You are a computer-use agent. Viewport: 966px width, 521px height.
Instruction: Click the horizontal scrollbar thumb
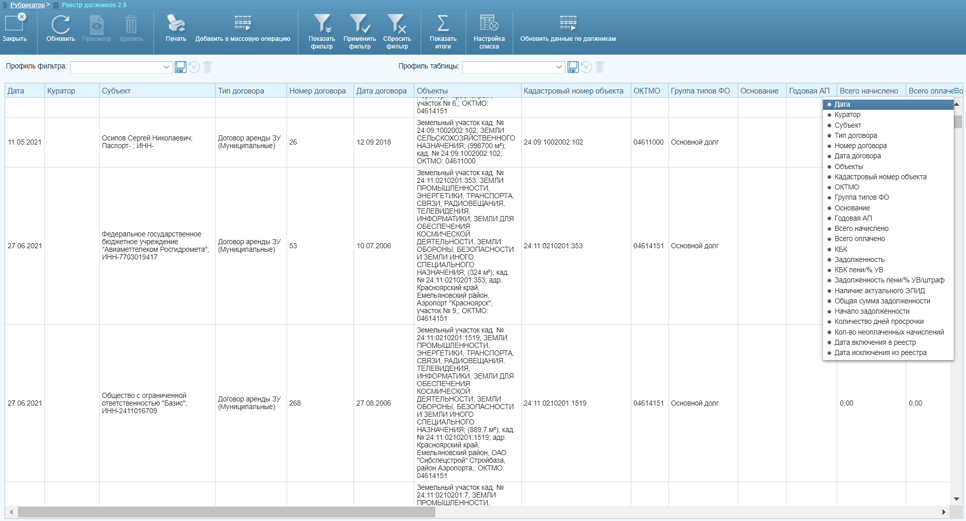[x=226, y=512]
